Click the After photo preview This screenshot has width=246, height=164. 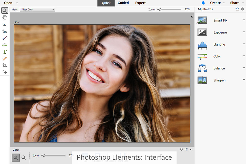pos(102,83)
